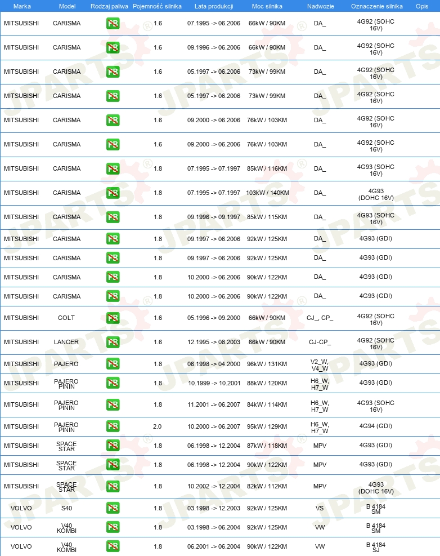440x556 pixels.
Task: Click the Model column header
Action: tap(68, 6)
